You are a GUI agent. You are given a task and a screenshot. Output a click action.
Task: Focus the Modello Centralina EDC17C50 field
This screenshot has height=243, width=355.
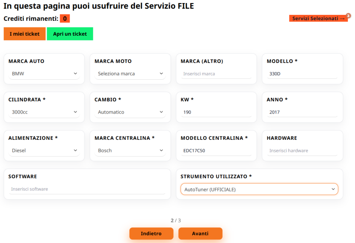[x=216, y=151]
